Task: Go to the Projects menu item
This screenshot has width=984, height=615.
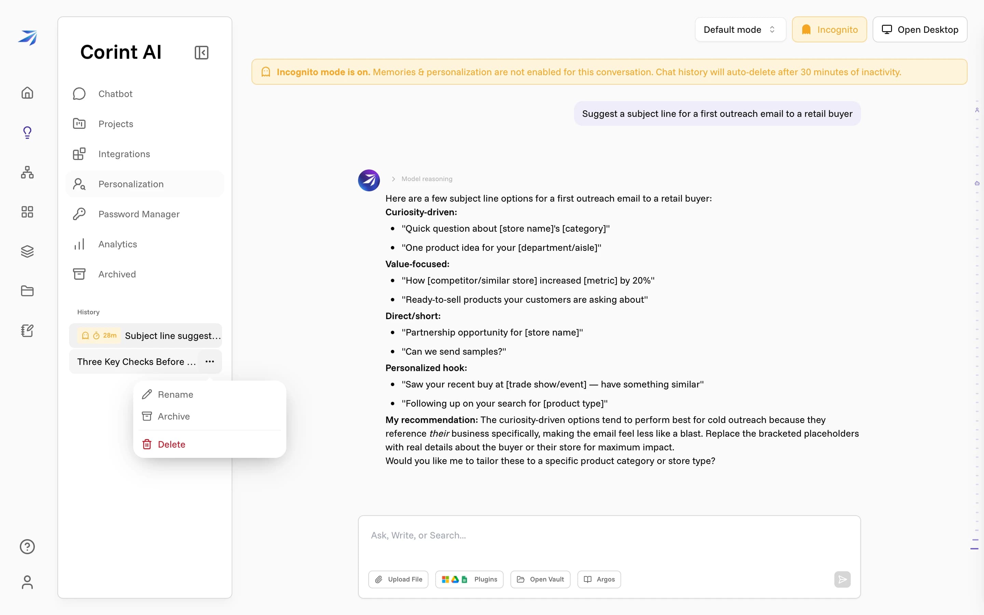Action: click(145, 124)
